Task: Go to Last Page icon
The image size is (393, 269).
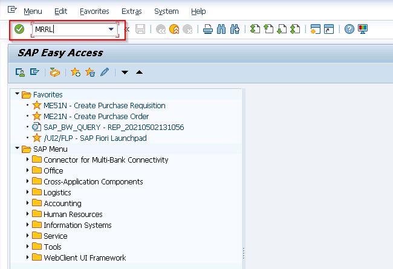Action: [295, 29]
